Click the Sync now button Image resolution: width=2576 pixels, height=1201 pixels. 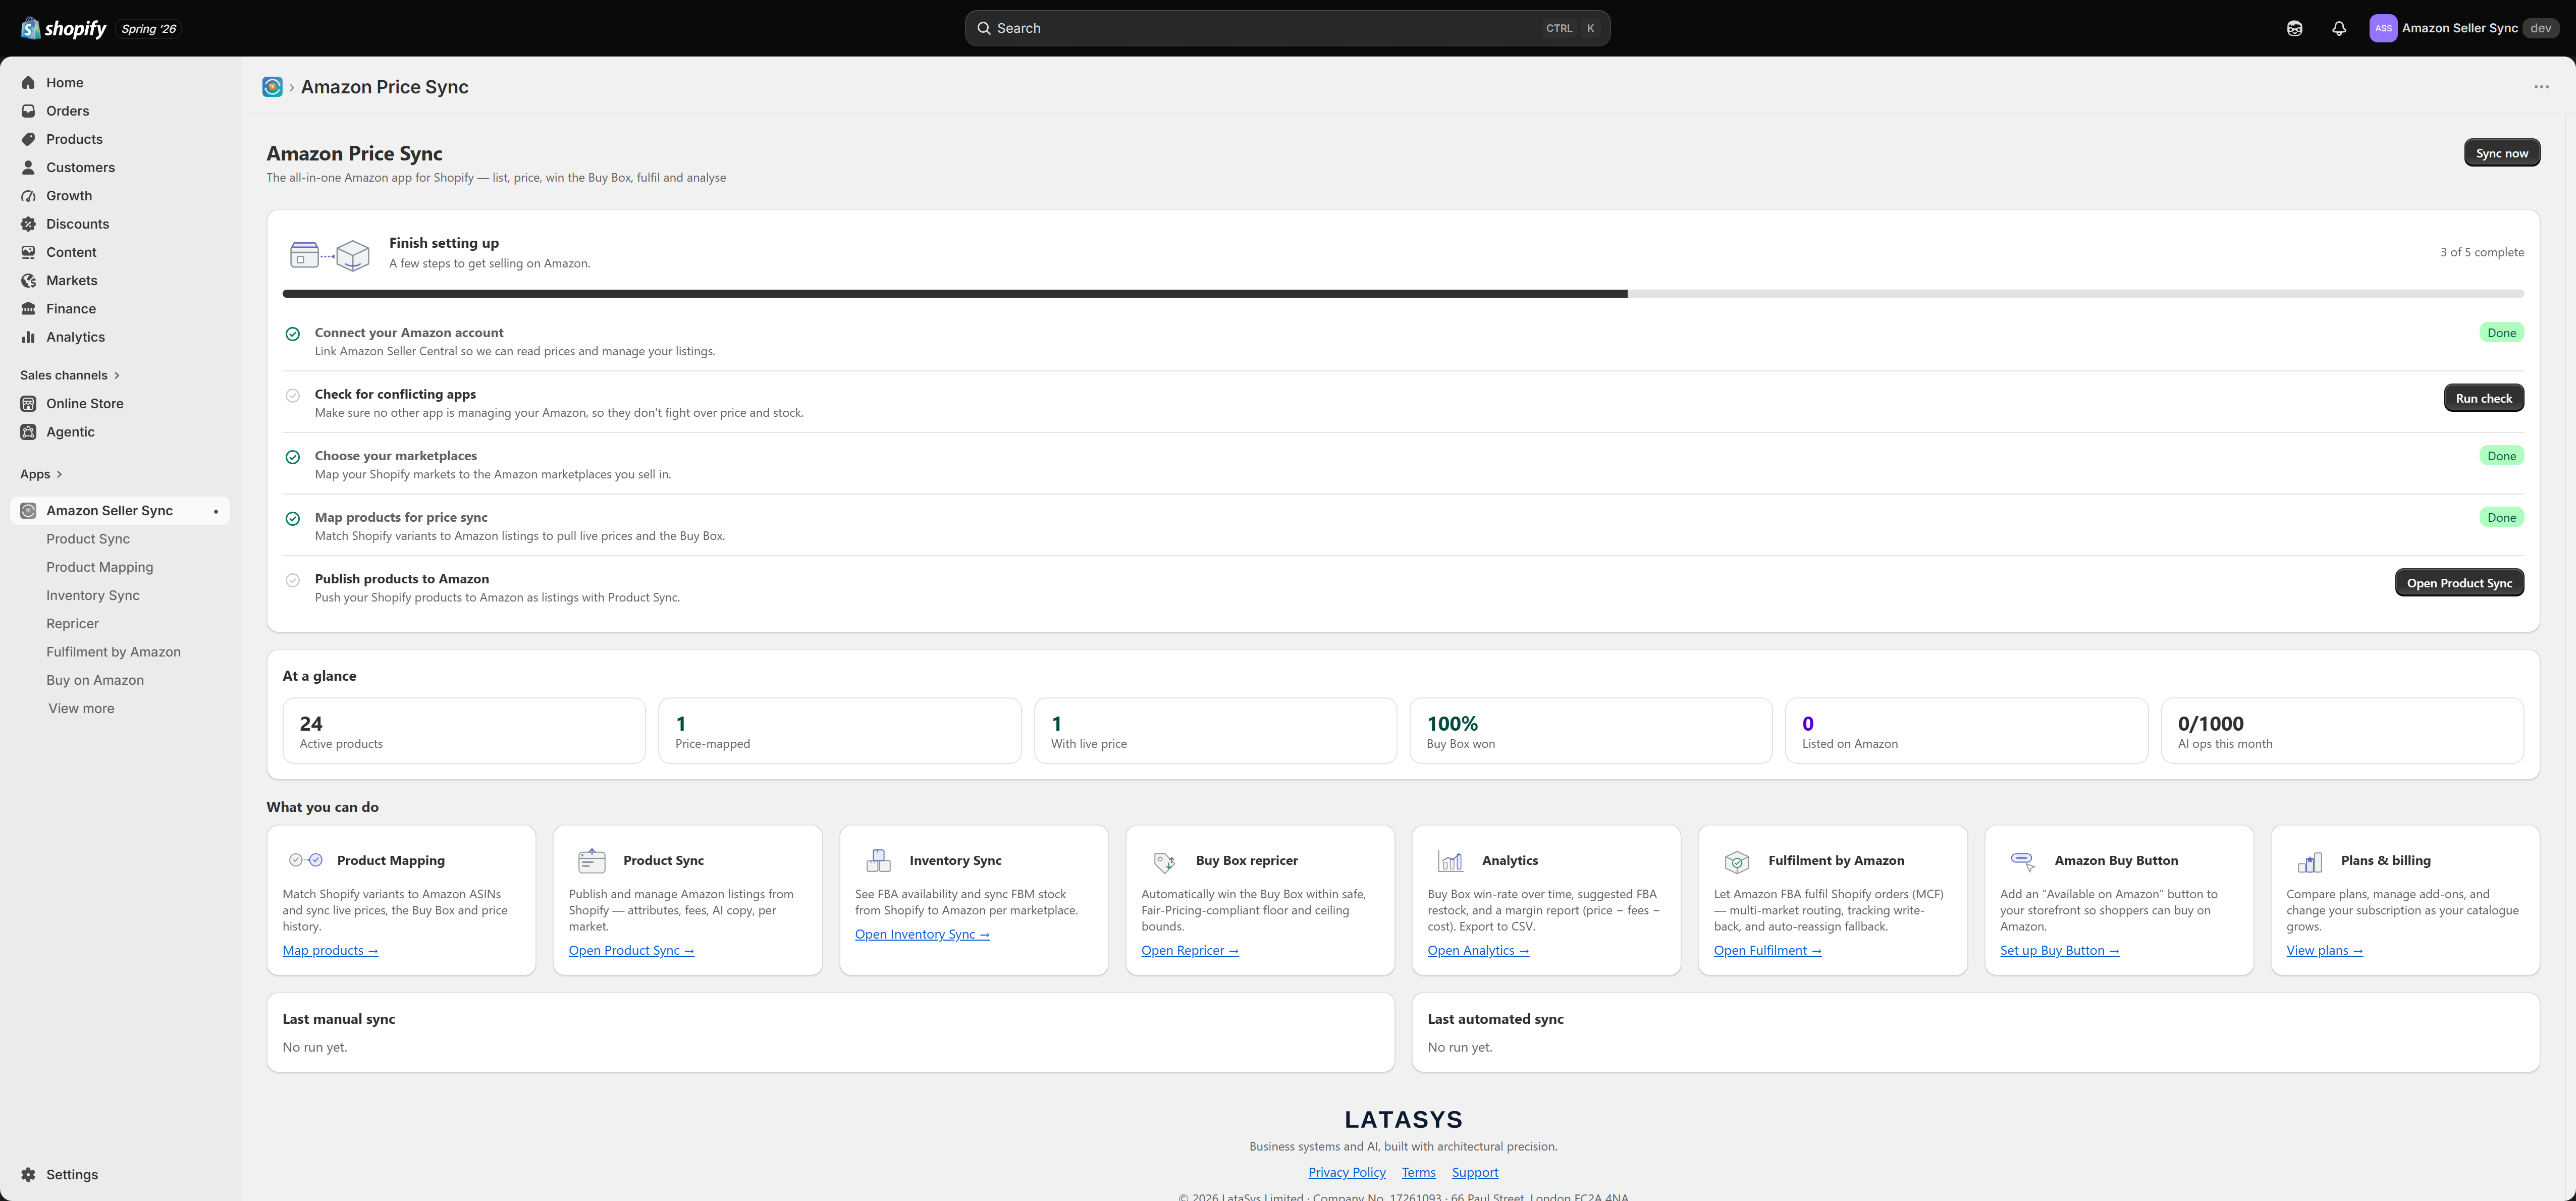click(2502, 153)
